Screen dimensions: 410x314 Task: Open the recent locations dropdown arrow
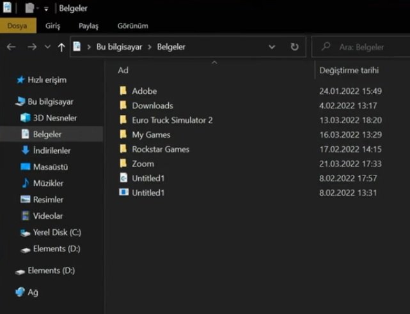point(47,47)
